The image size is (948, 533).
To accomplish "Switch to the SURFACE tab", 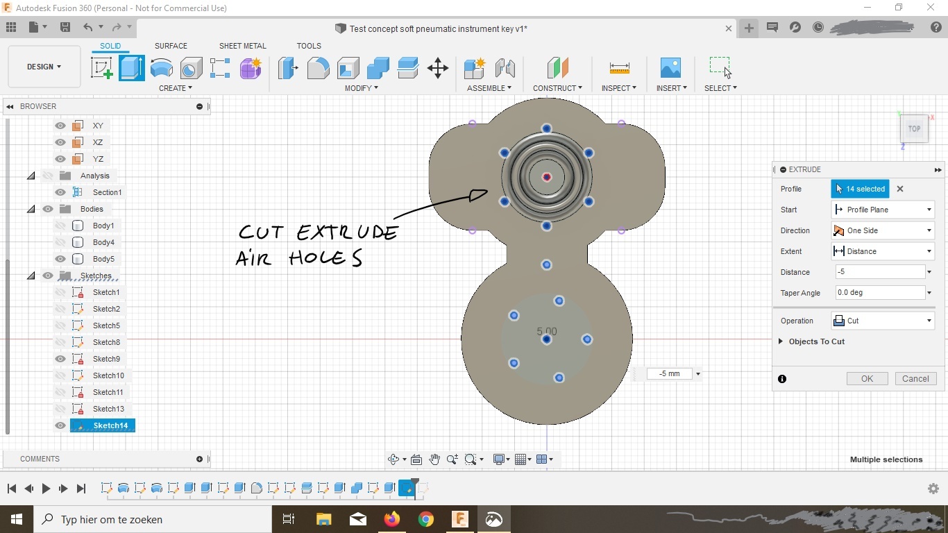I will 171,46.
